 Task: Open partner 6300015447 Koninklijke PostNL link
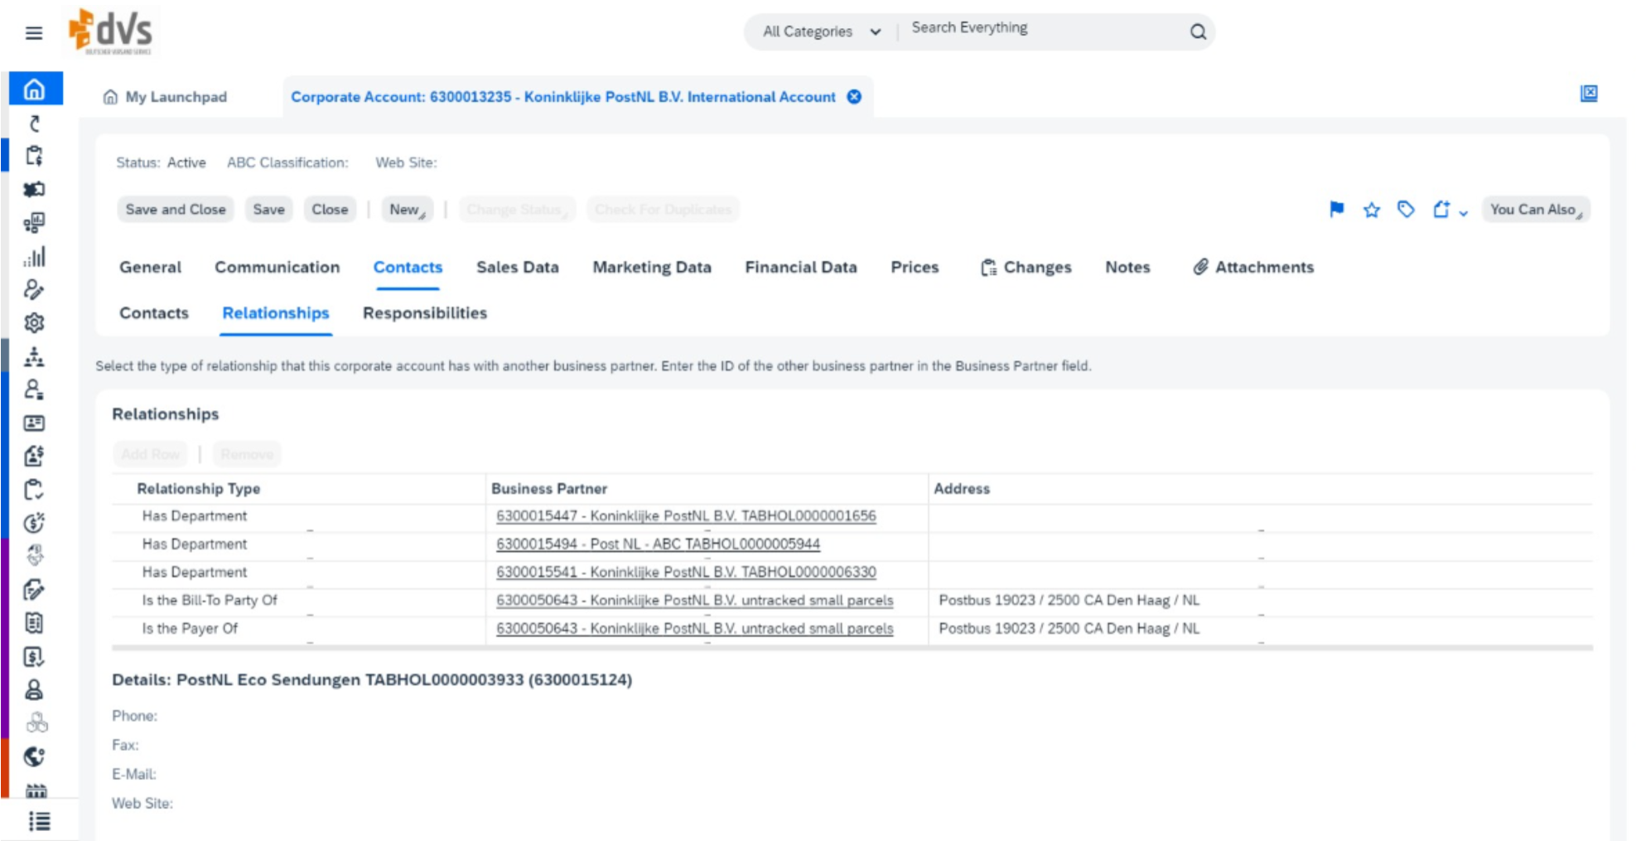point(686,516)
